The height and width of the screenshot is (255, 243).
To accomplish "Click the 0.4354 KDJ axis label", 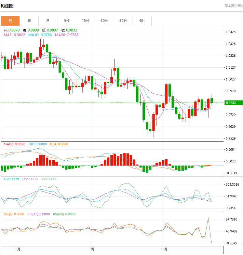I will (x=231, y=208).
